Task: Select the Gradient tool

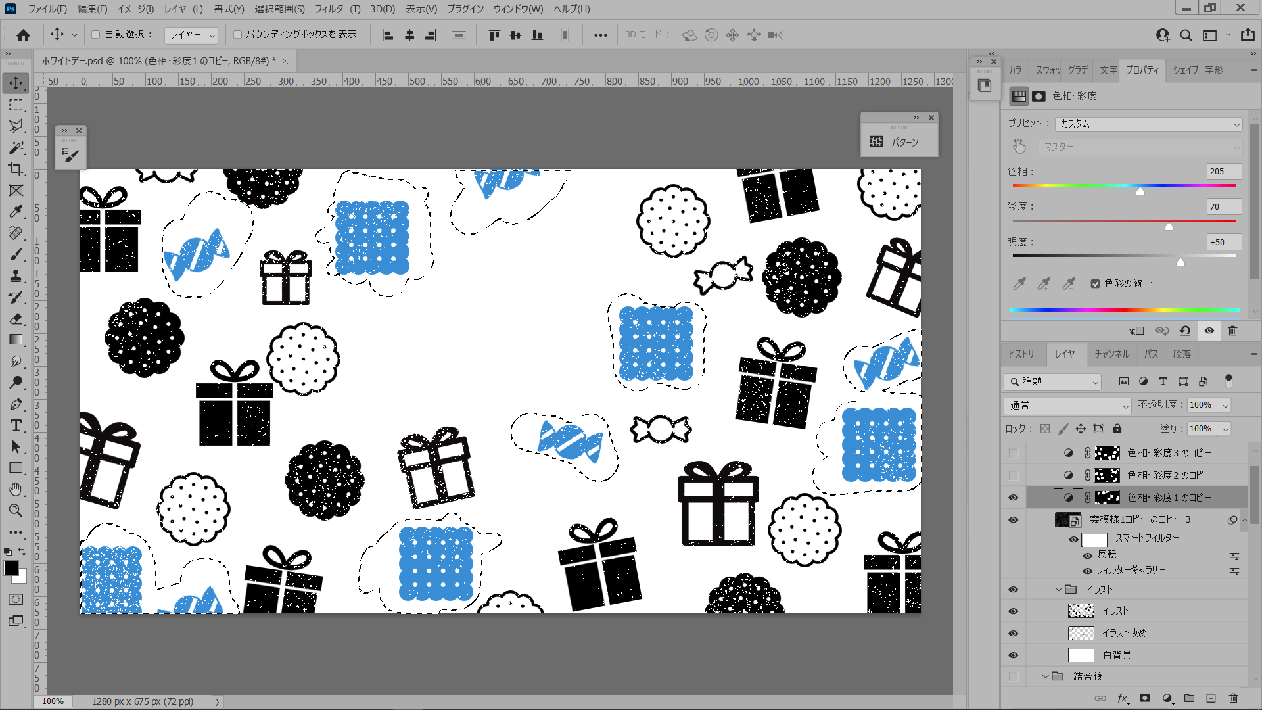Action: [x=16, y=340]
